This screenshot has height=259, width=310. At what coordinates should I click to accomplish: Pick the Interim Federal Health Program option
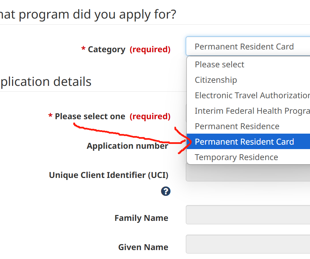coord(252,111)
